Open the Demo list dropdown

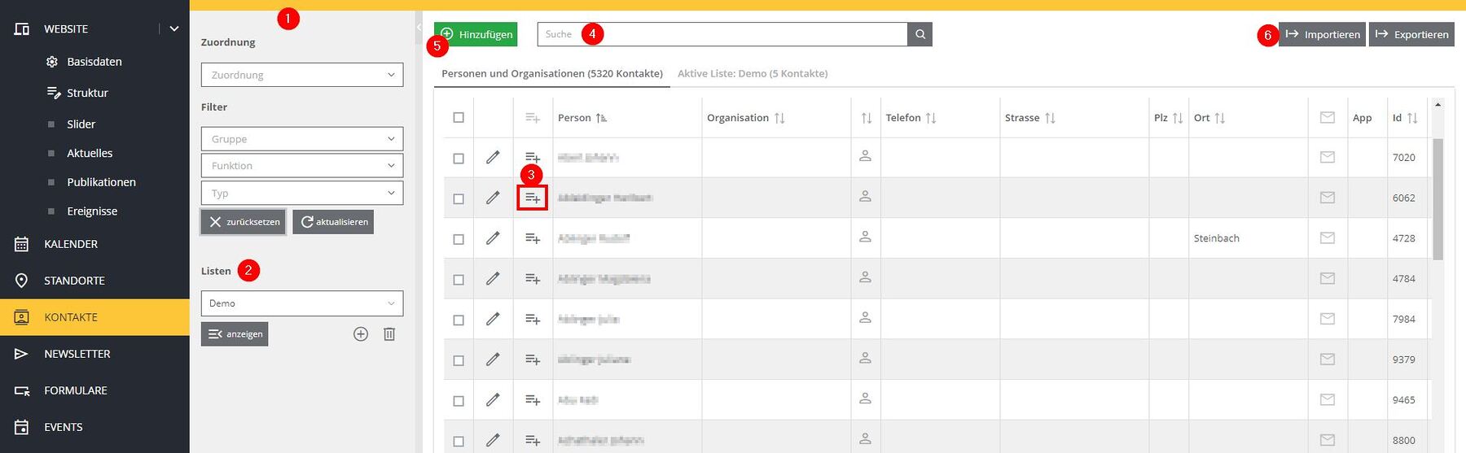pos(301,303)
